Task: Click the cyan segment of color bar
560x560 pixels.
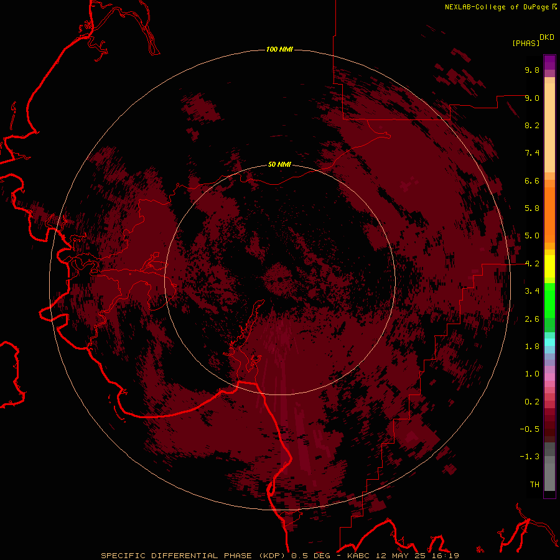Action: coord(549,342)
